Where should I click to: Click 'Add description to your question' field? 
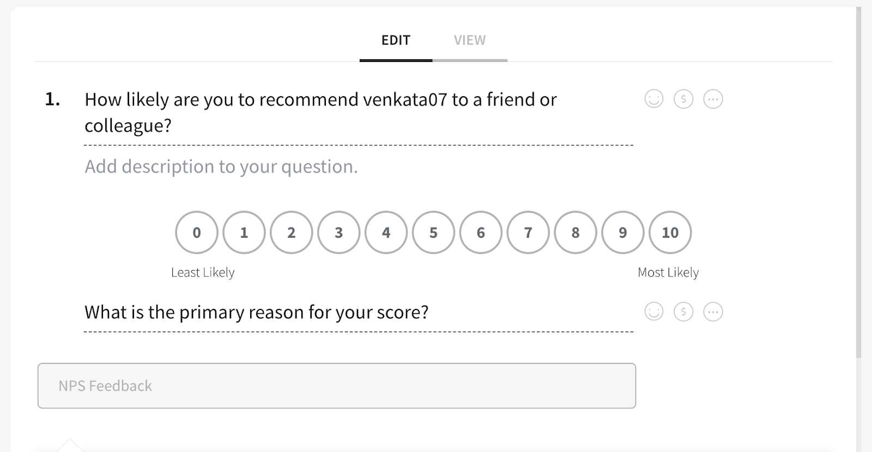click(221, 166)
